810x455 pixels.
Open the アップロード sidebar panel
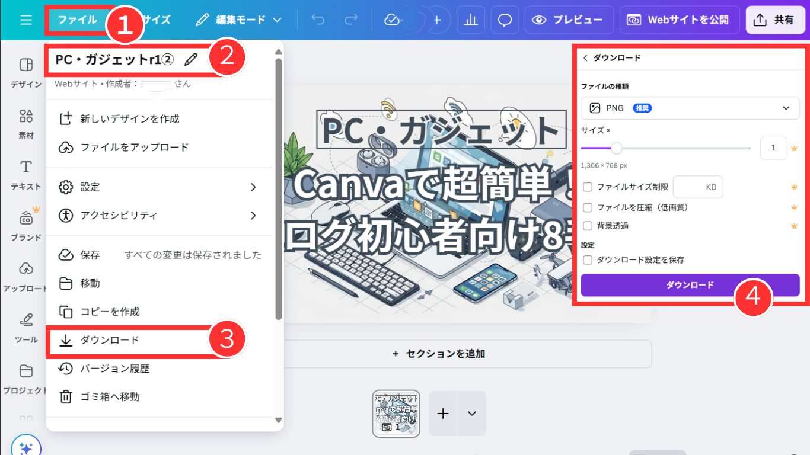coord(25,277)
